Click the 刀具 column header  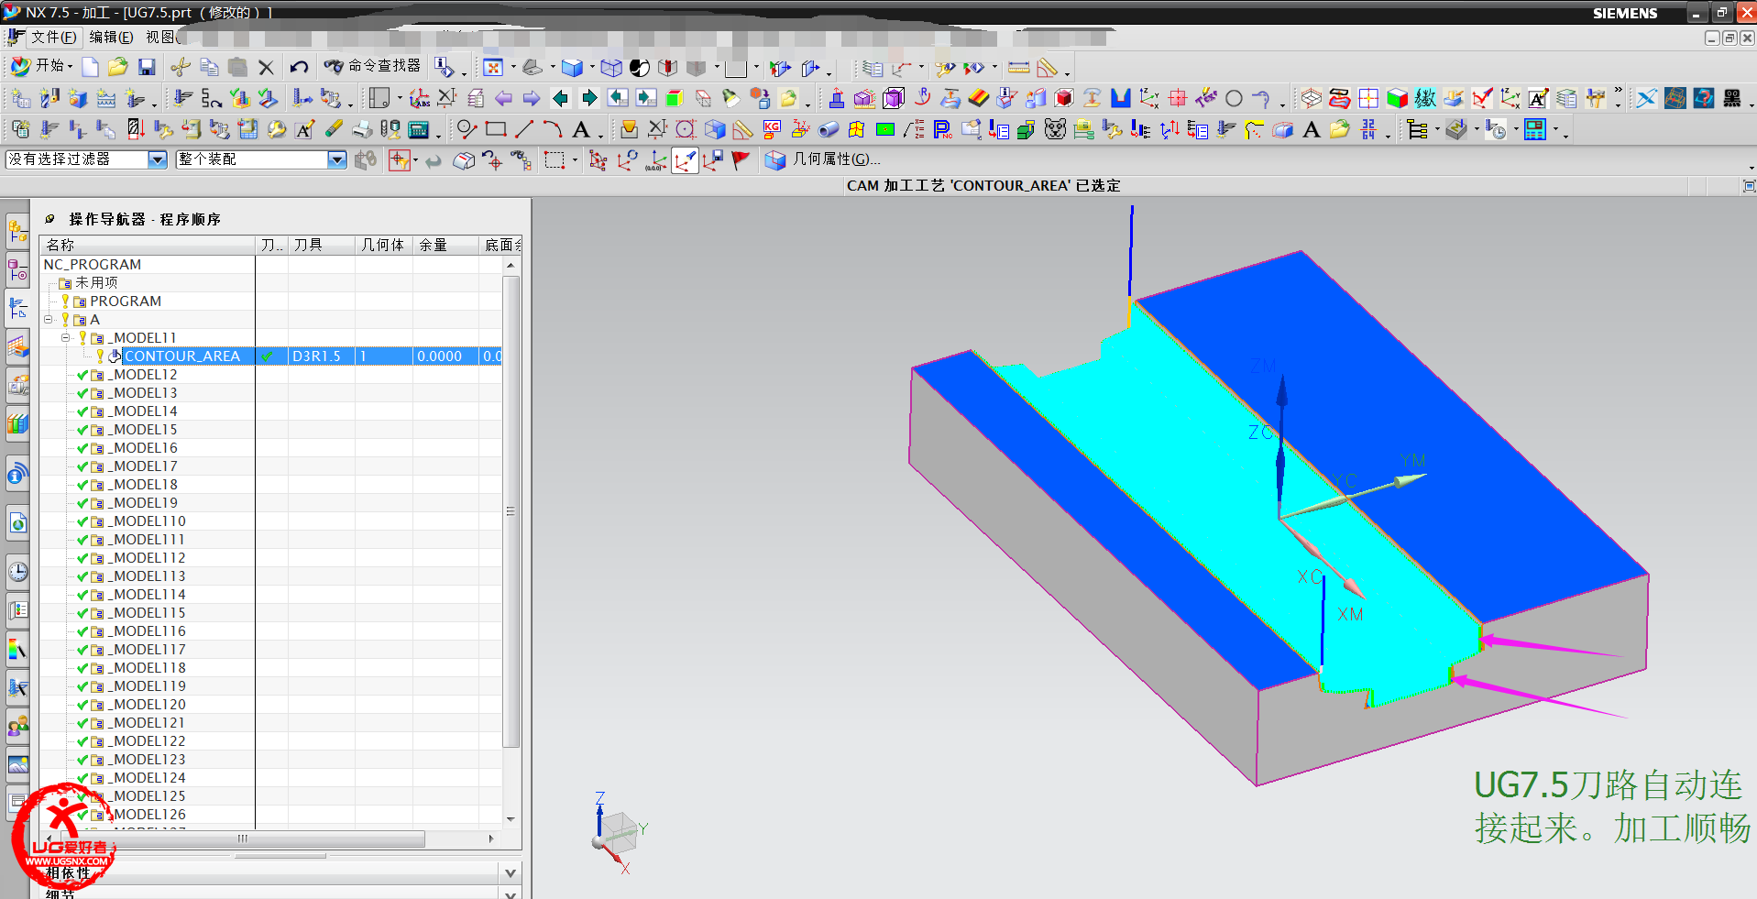click(322, 246)
